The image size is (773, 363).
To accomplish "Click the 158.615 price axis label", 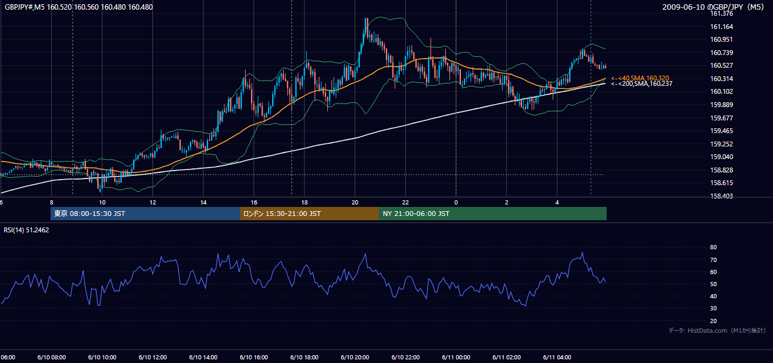I will (722, 183).
